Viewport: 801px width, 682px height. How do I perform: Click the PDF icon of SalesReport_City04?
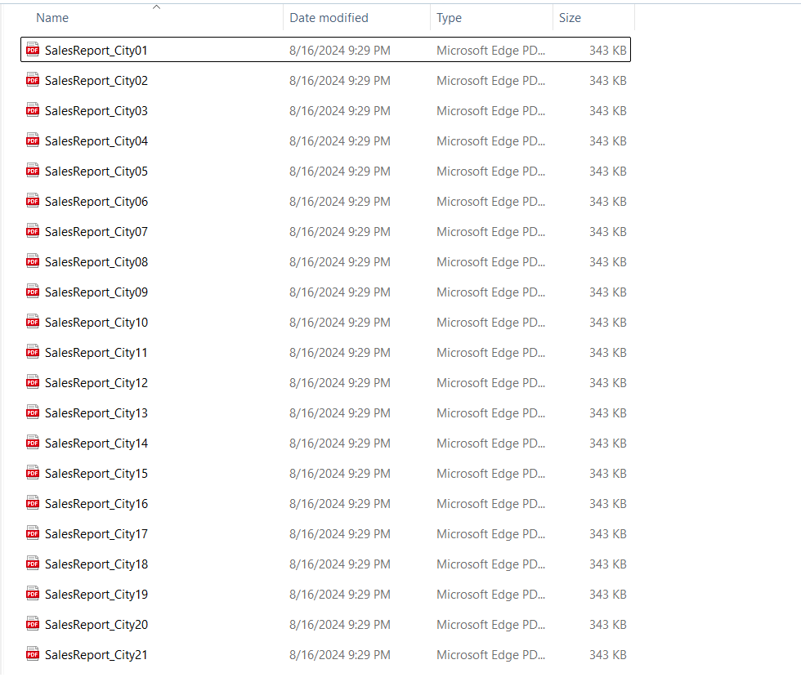tap(33, 140)
